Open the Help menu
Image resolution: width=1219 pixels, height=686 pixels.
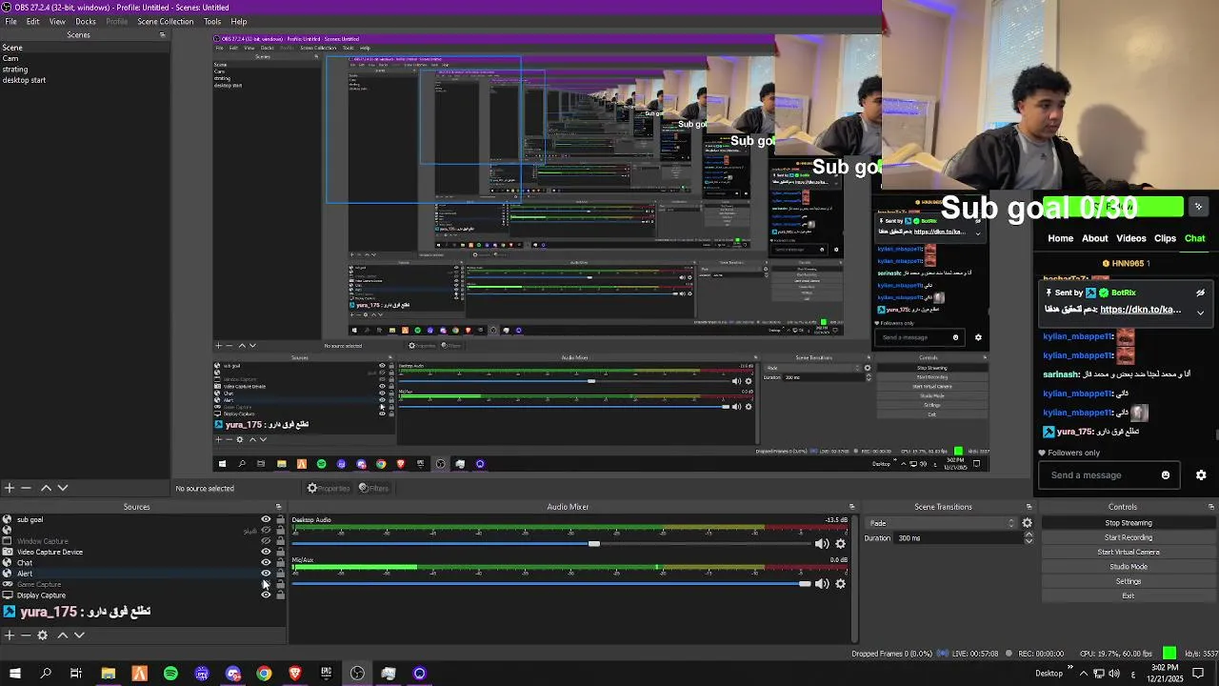pos(239,21)
